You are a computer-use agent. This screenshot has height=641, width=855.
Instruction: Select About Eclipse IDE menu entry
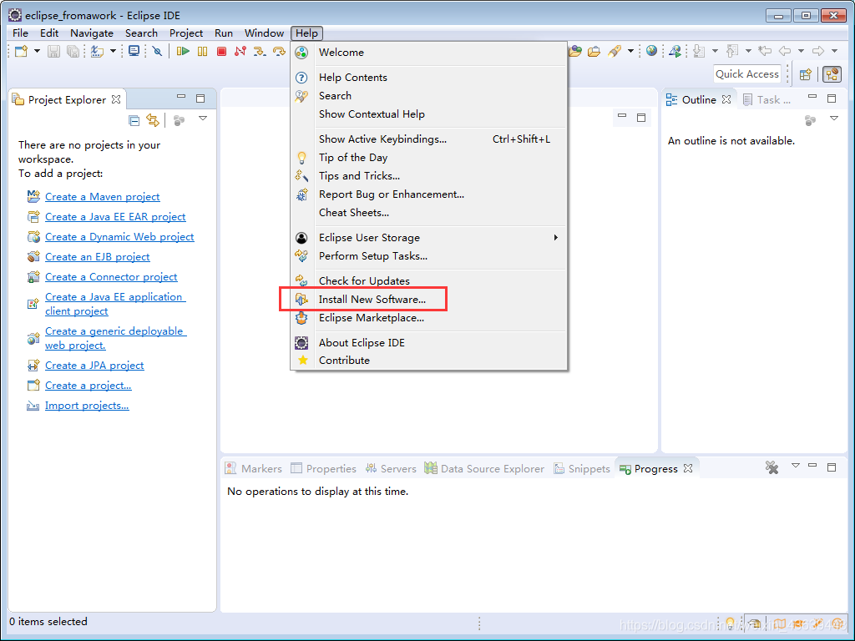point(429,343)
